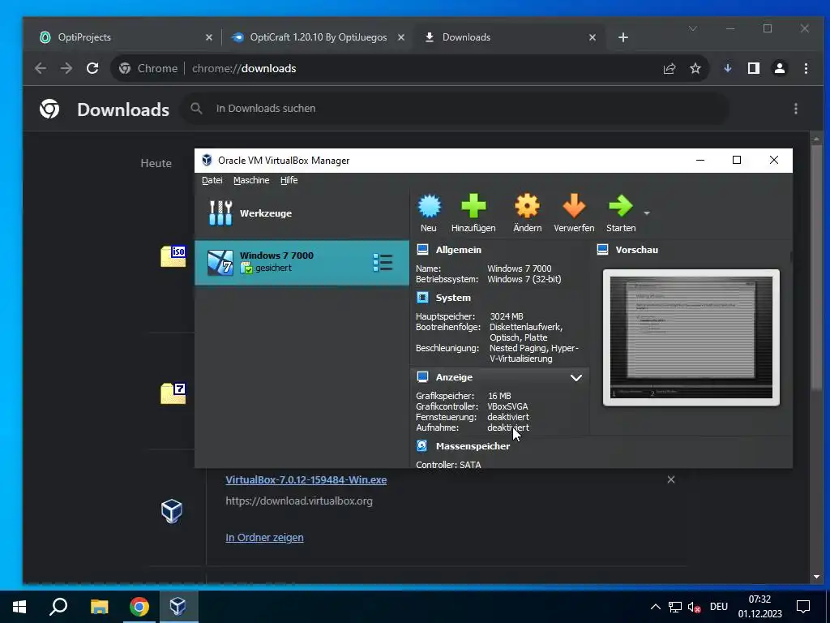Click the Downloads page scrollbar
Viewport: 830px width, 623px height.
coord(816,268)
